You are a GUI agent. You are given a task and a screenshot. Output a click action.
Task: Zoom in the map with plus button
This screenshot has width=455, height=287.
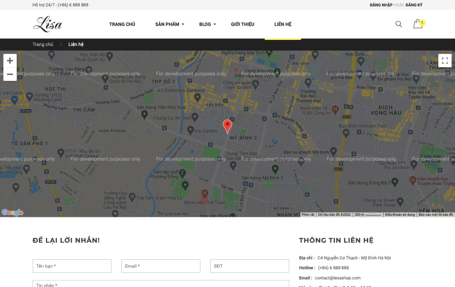10,61
